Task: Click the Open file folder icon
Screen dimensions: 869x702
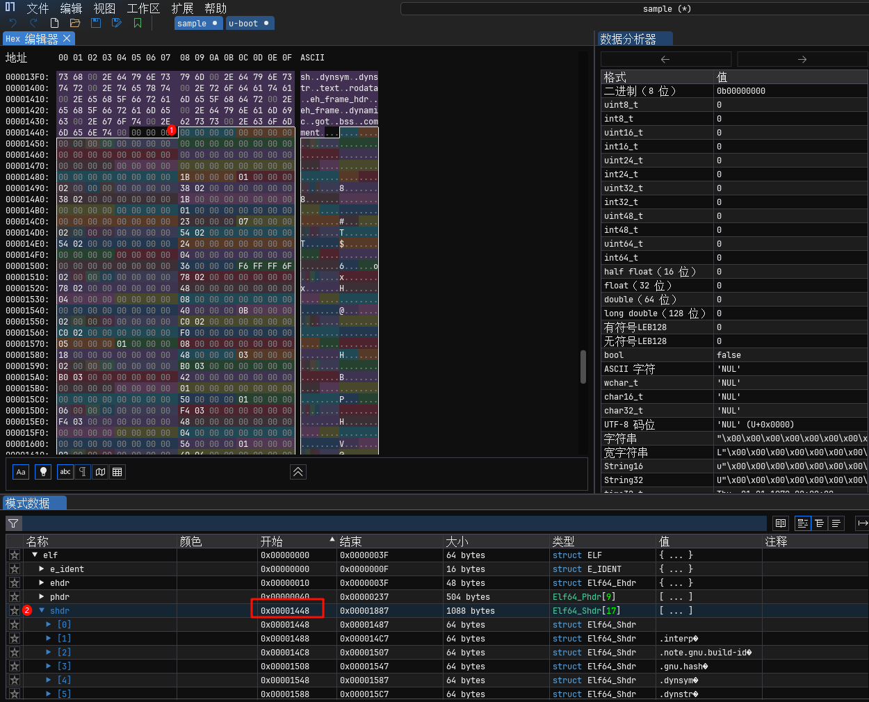Action: [x=75, y=23]
